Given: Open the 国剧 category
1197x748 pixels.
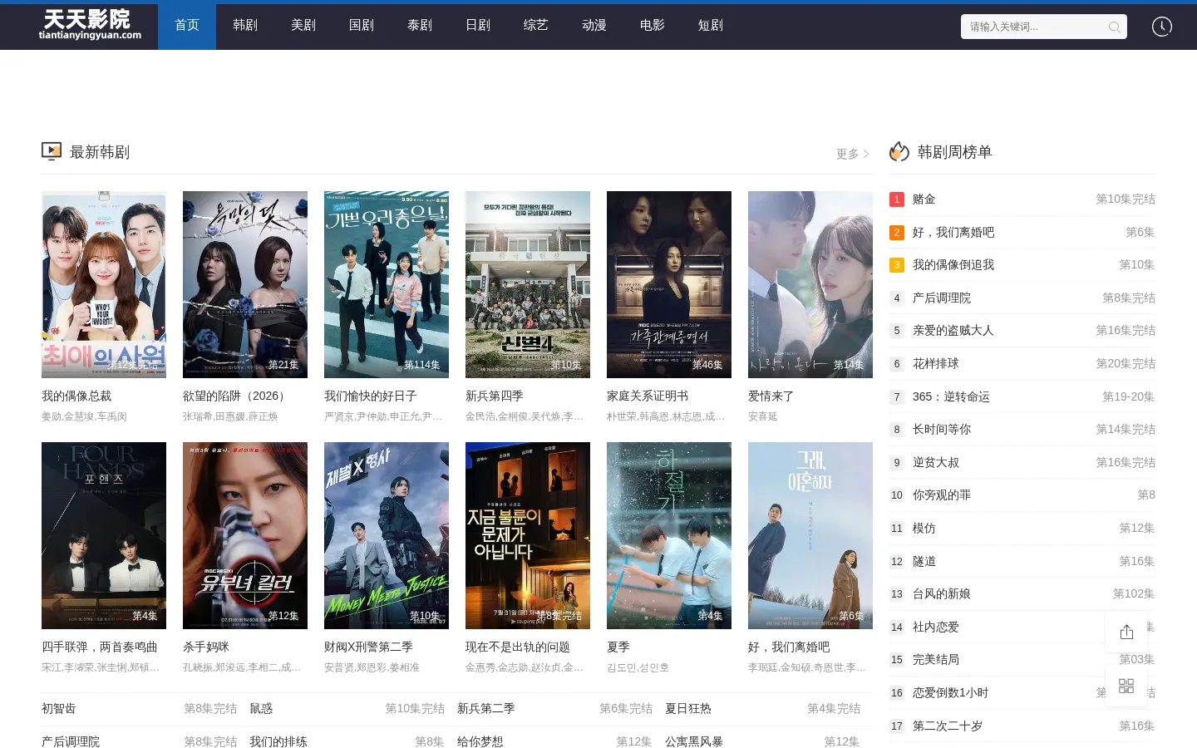Looking at the screenshot, I should (x=362, y=26).
